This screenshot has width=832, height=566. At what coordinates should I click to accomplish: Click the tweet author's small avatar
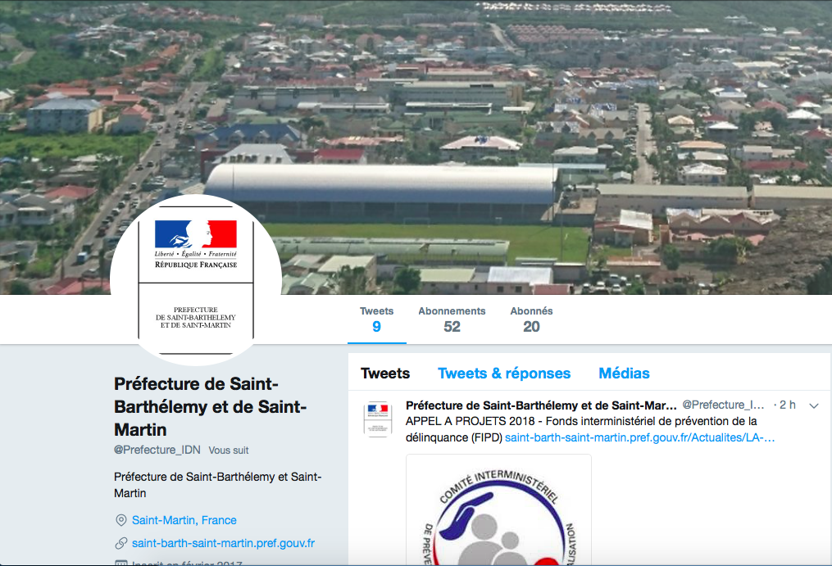pos(378,419)
